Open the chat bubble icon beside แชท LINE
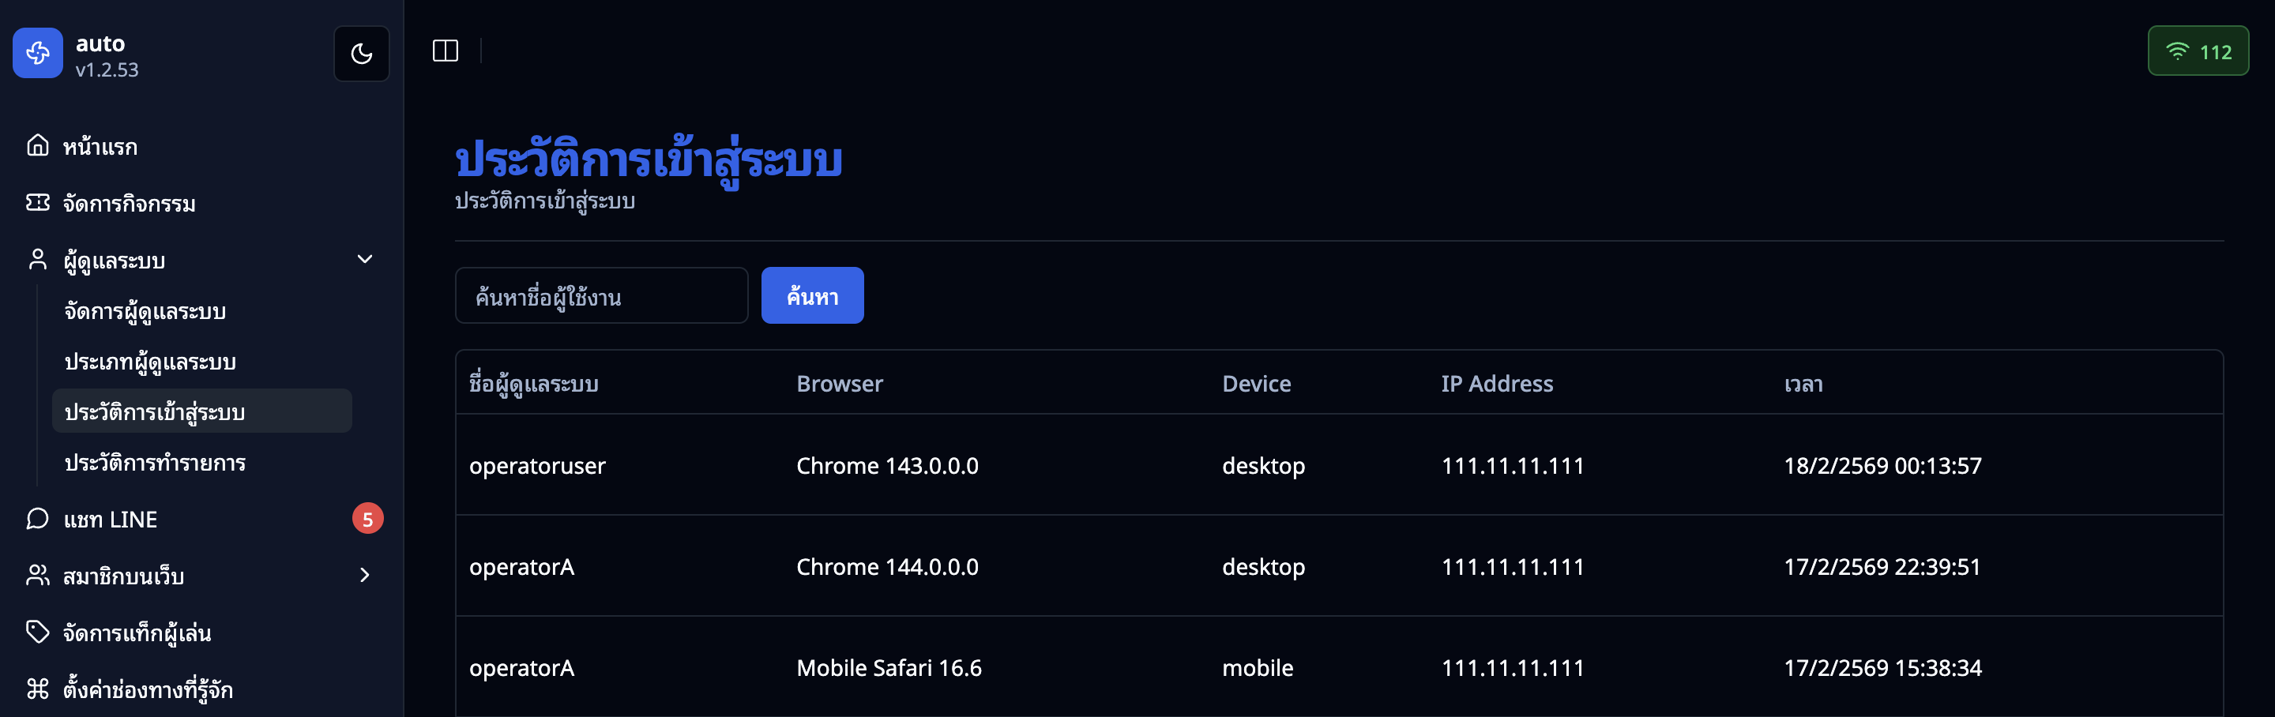 pos(36,518)
